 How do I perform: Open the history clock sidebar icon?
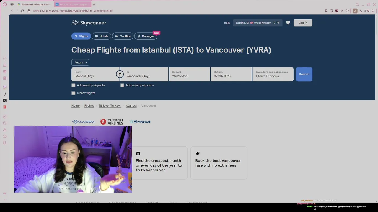point(5,123)
